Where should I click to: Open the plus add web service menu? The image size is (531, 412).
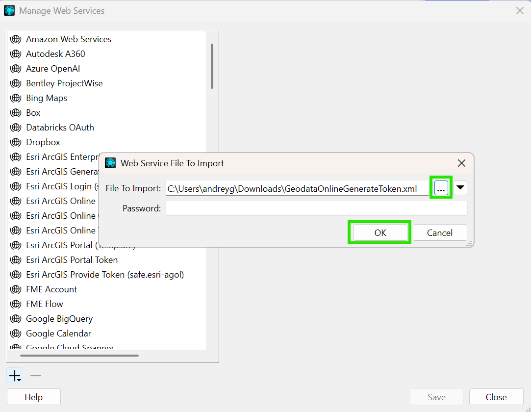pyautogui.click(x=15, y=376)
